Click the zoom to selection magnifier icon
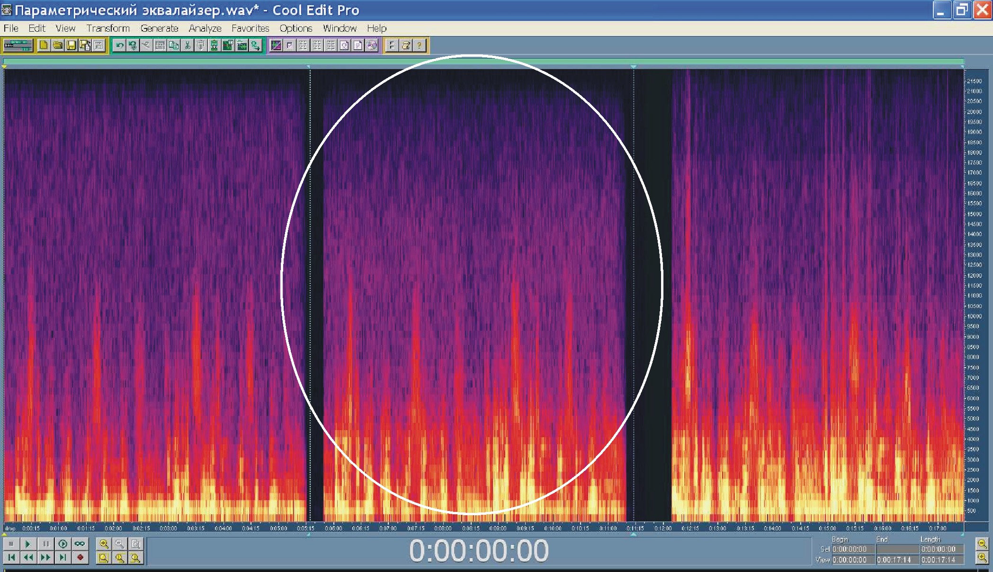This screenshot has width=993, height=572. click(x=104, y=557)
